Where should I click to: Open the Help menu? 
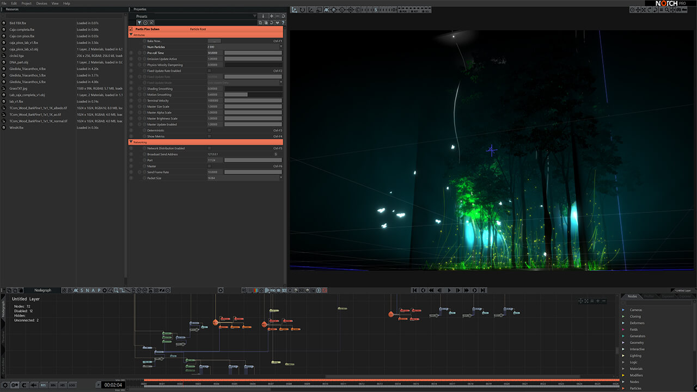pos(67,3)
